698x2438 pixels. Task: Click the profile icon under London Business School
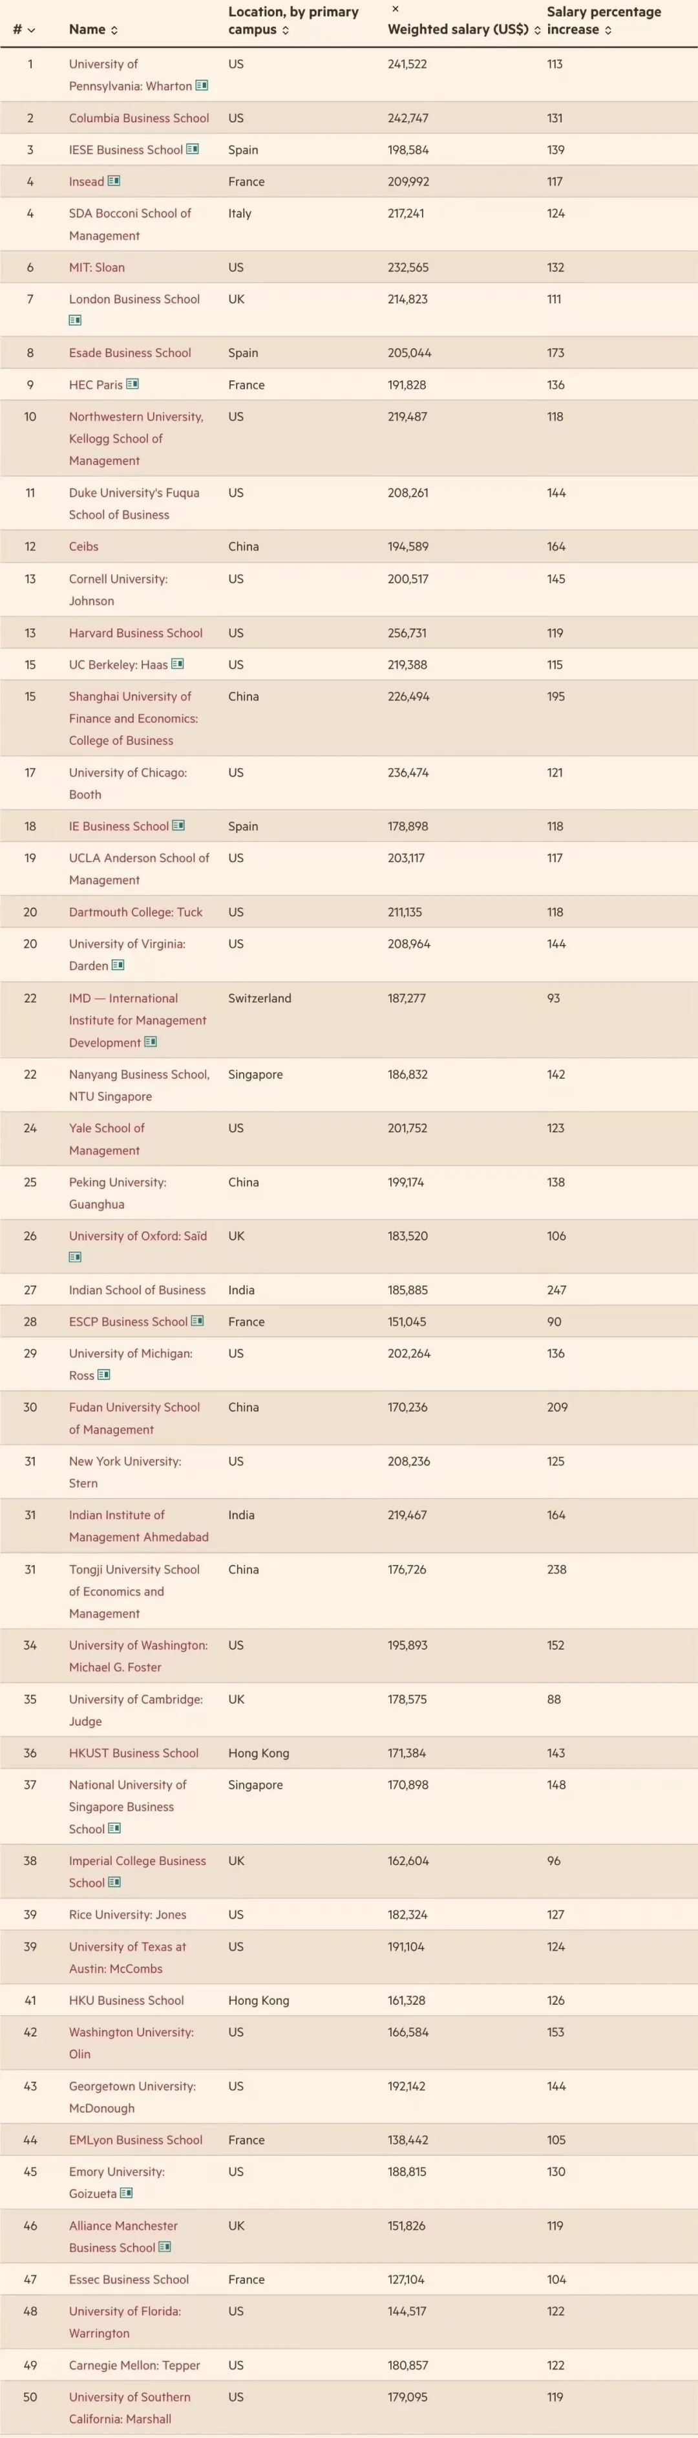(x=75, y=321)
